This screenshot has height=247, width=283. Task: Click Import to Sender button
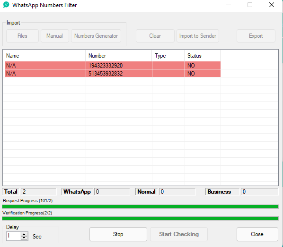coord(198,36)
